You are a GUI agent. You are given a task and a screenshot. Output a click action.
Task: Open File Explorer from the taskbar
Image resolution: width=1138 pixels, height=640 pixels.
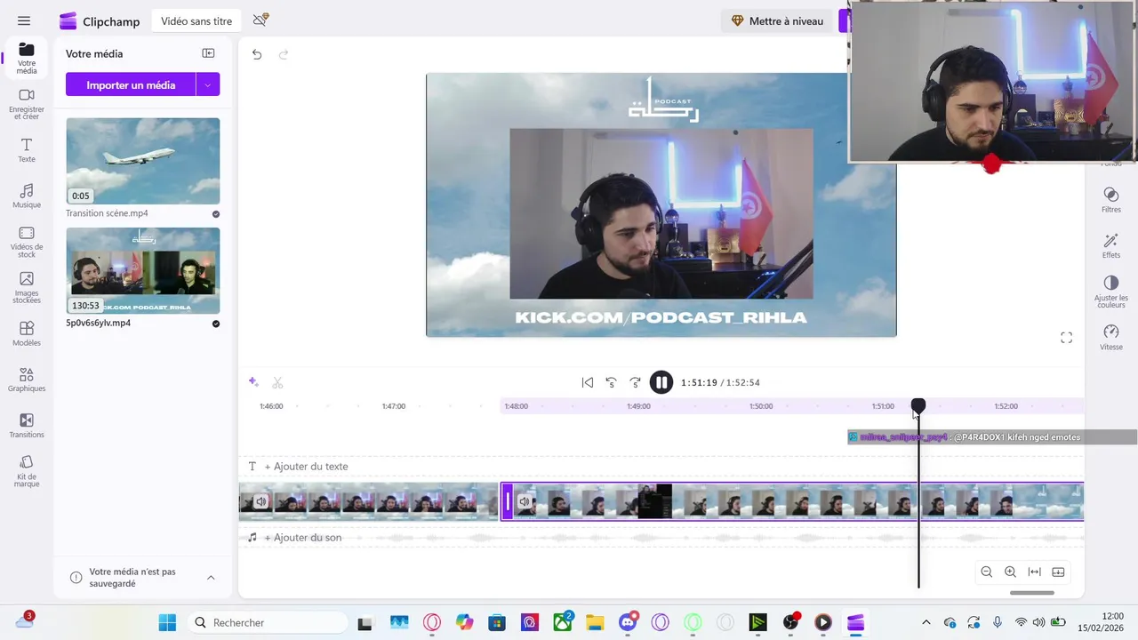tap(595, 622)
